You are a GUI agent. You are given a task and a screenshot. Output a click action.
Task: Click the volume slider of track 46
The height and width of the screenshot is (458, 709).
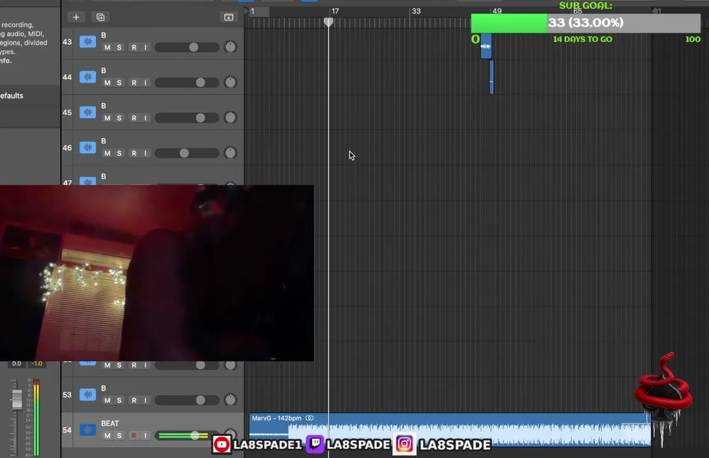click(186, 153)
